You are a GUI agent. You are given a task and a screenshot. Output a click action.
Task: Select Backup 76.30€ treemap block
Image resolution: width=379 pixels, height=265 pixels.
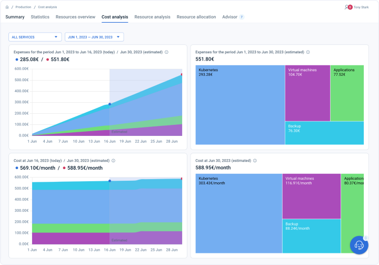tap(324, 133)
